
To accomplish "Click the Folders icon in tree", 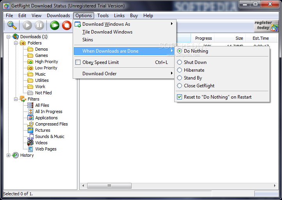I will click(23, 43).
